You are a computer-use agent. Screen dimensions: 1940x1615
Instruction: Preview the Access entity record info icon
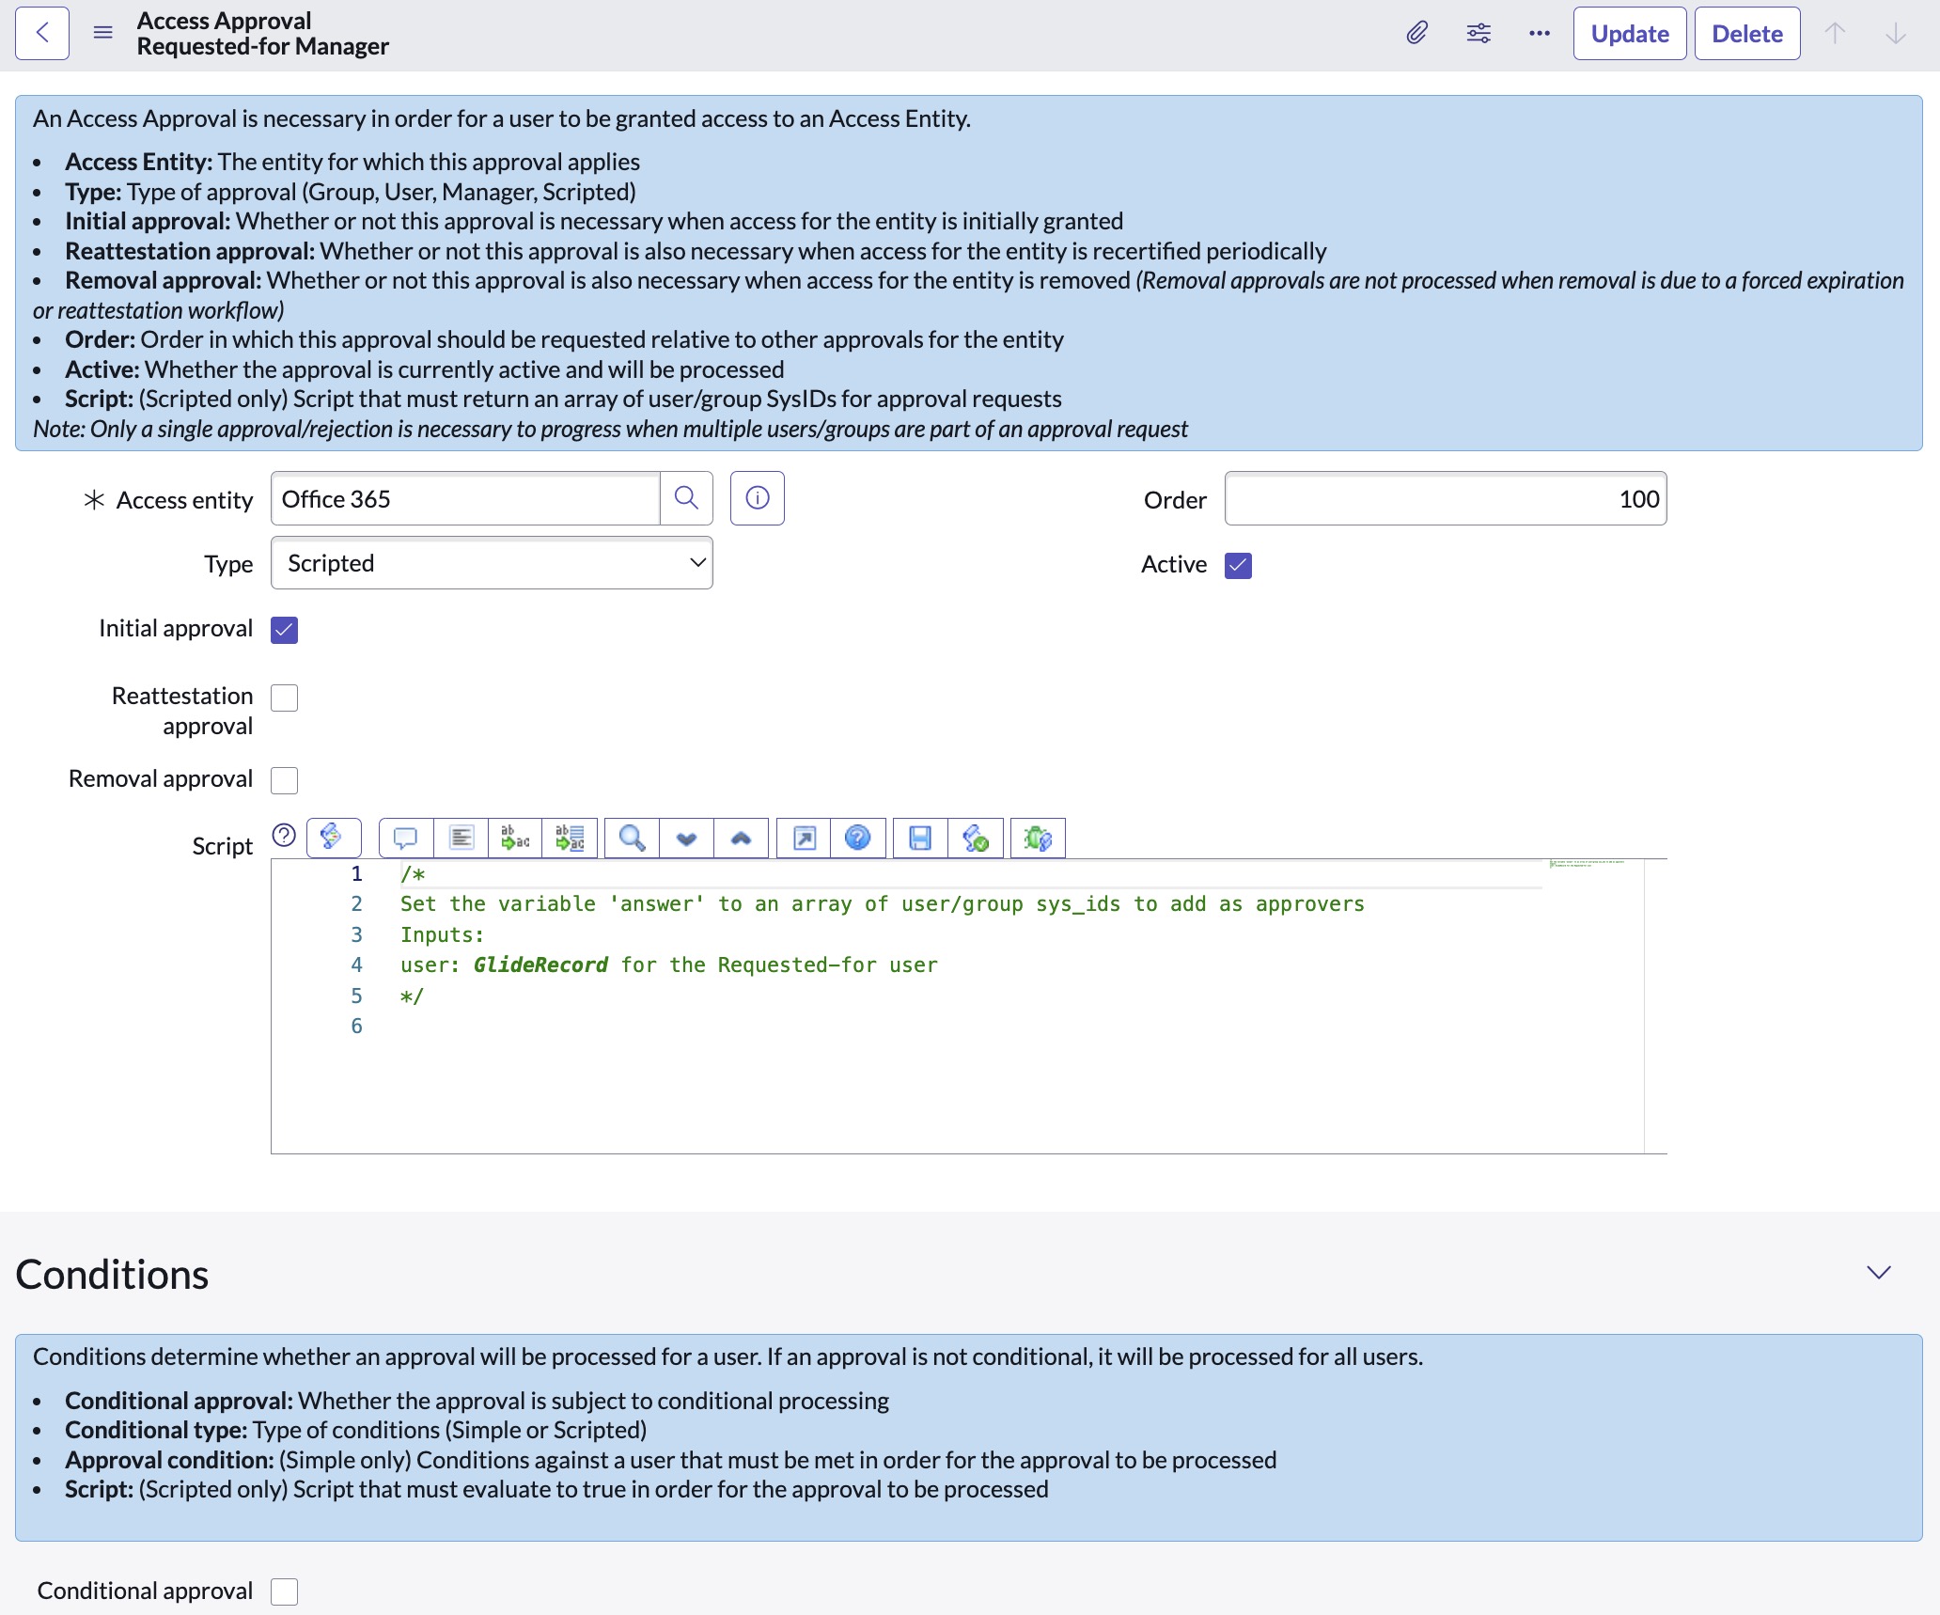758,498
